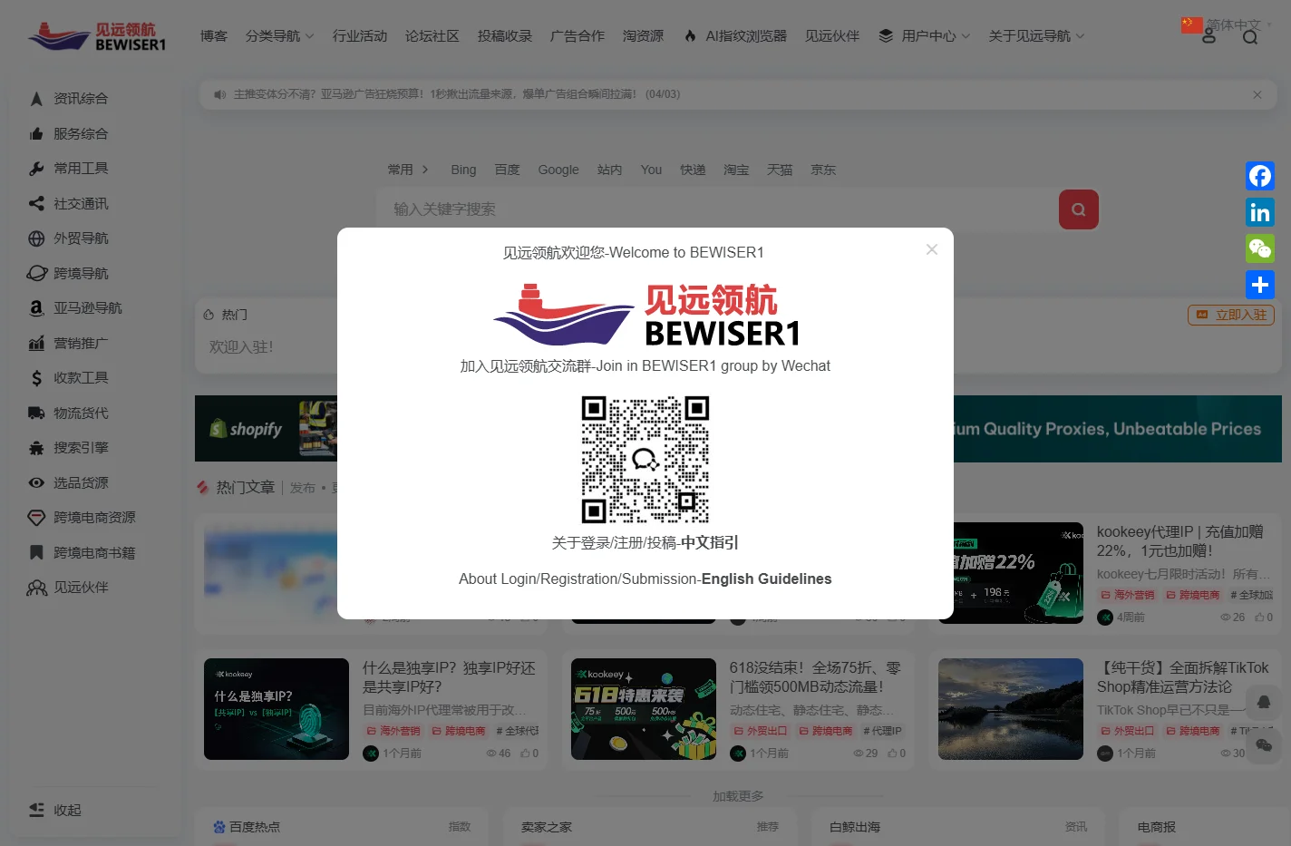This screenshot has height=846, width=1291.
Task: Choose 天猫 search option
Action: [x=780, y=170]
